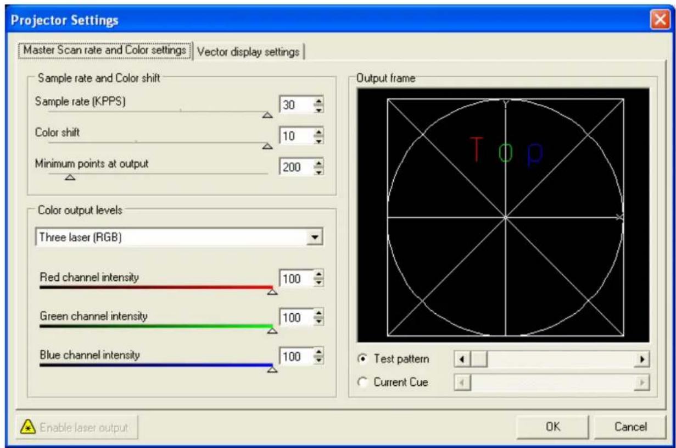Click the Red channel intensity slider handle

pos(271,292)
